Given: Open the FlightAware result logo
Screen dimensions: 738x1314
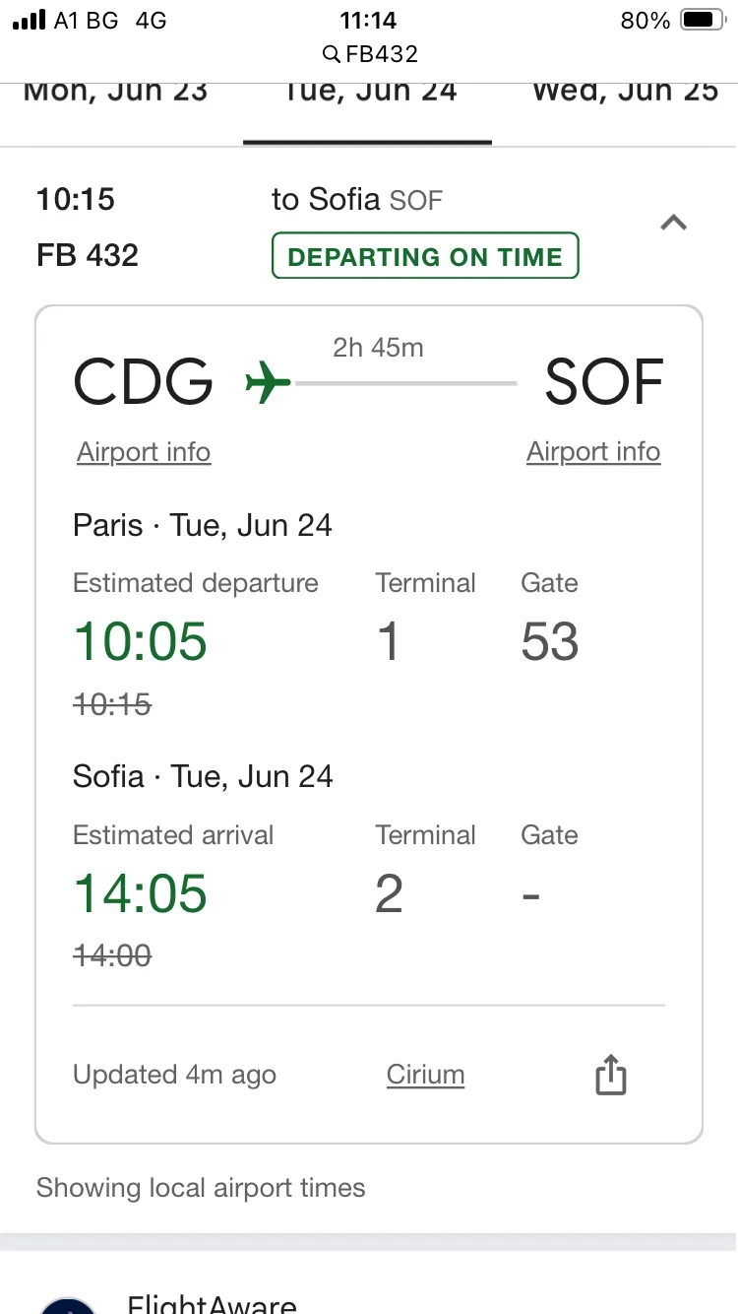Looking at the screenshot, I should [67, 1304].
